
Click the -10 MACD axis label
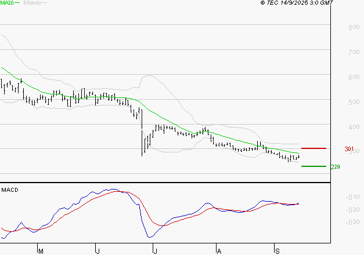352,198
